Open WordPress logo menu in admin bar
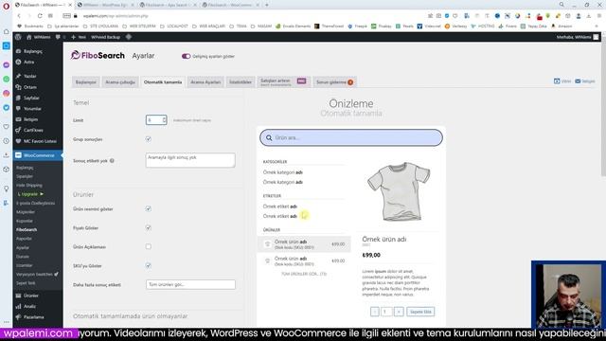 click(18, 37)
